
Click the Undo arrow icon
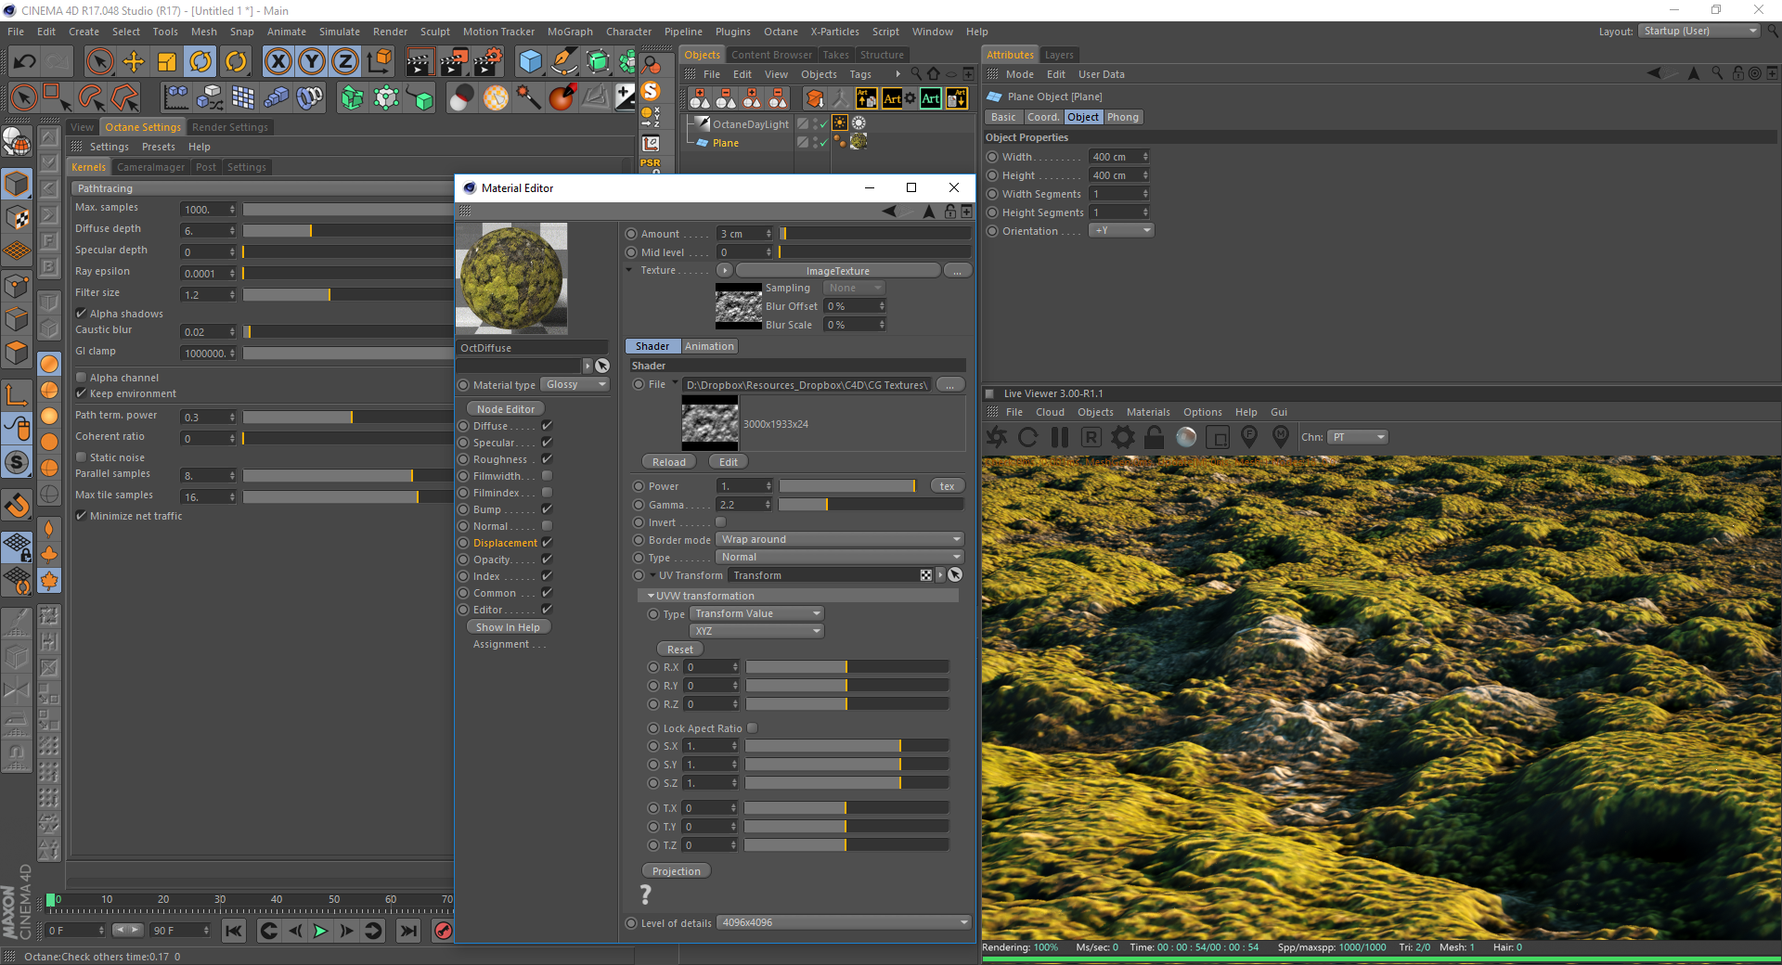coord(25,62)
